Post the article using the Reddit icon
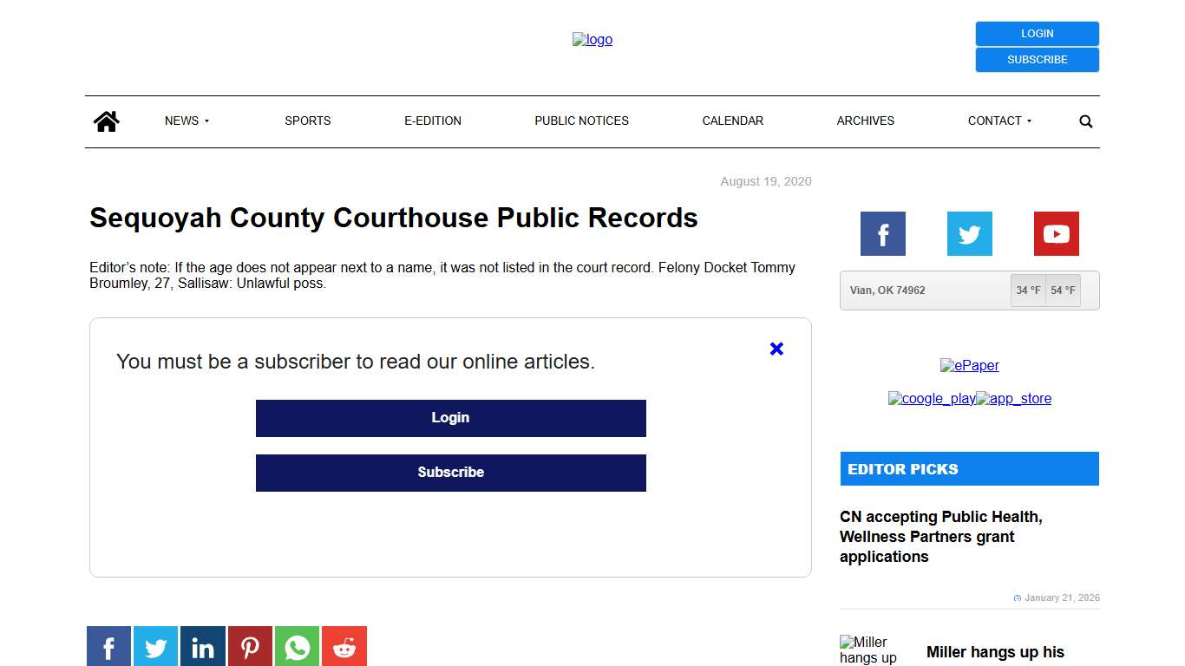Screen dimensions: 1185x666 point(344,646)
